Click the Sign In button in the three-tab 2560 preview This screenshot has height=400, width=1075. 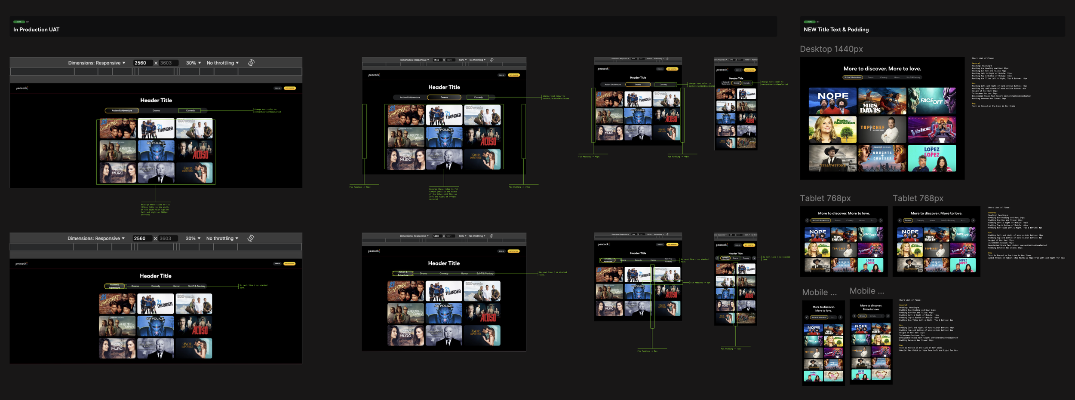[x=278, y=88]
